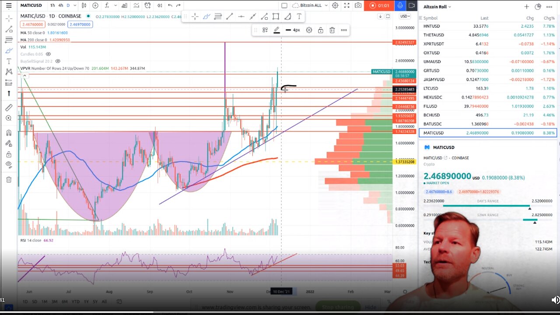Screen dimensions: 560x315
Task: Select the 1h timeframe
Action: 52,5
